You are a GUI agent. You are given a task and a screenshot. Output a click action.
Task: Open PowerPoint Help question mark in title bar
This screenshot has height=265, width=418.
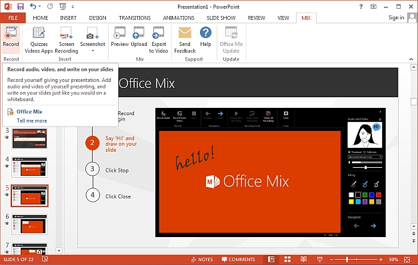point(361,7)
